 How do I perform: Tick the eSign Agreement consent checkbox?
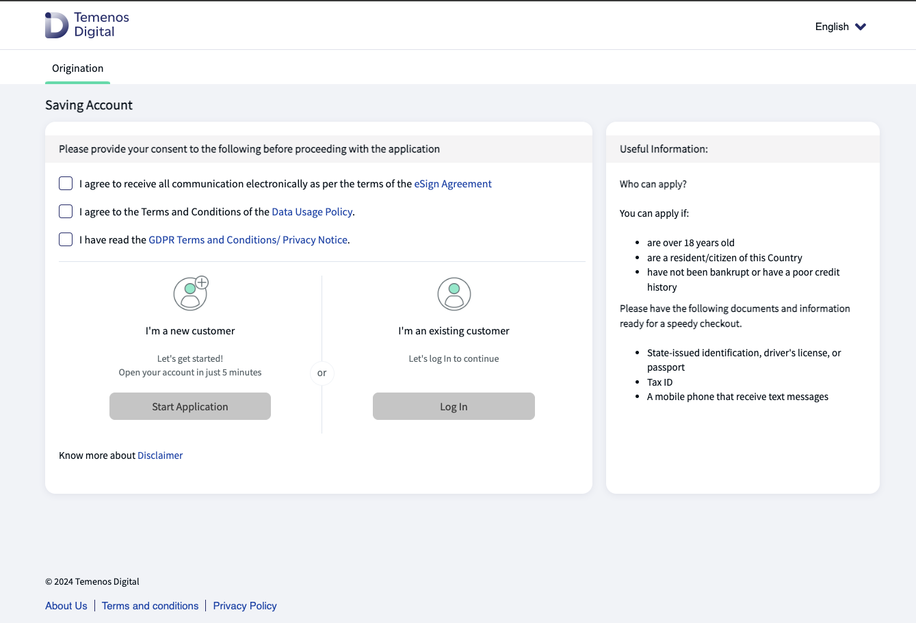[66, 183]
